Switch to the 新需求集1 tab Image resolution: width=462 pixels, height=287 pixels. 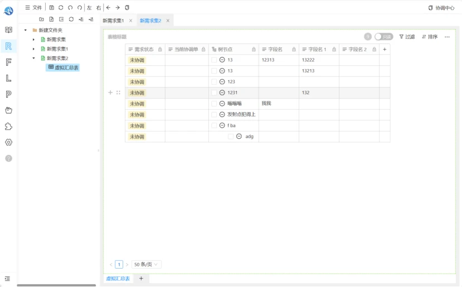(x=113, y=21)
